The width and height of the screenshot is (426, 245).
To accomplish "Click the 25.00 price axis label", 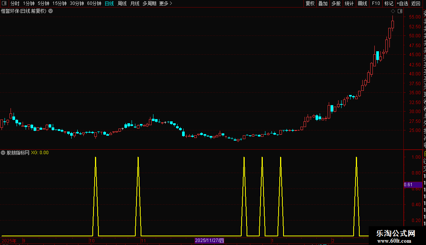I will (415, 130).
